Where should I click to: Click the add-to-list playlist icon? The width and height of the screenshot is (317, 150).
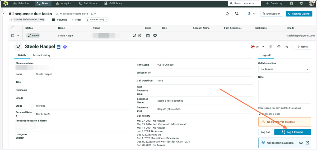(287, 47)
